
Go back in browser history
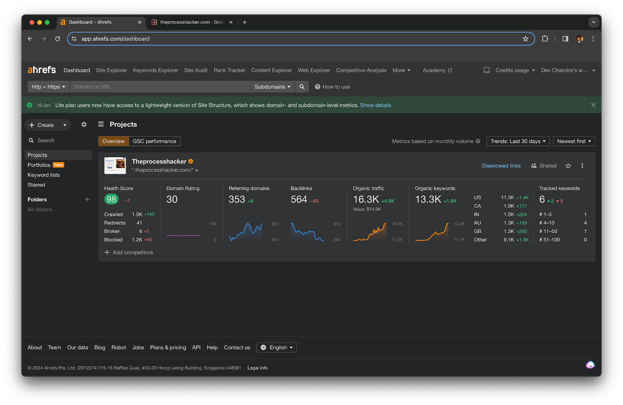coord(30,39)
